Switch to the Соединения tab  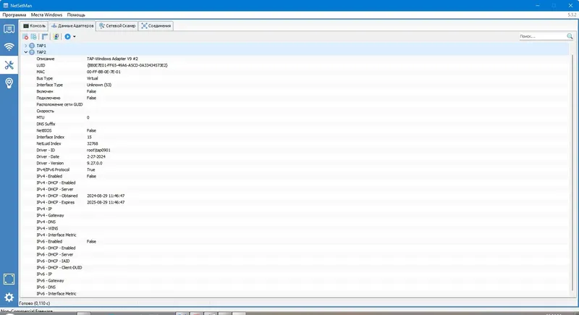coord(156,26)
